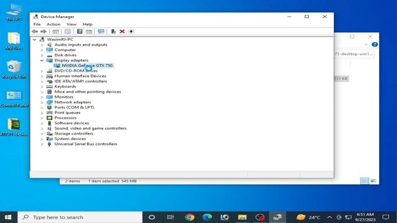This screenshot has width=397, height=223.
Task: Open the Action menu
Action: (x=53, y=24)
